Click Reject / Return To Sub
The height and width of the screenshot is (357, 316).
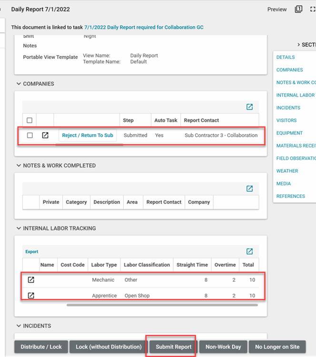[88, 135]
